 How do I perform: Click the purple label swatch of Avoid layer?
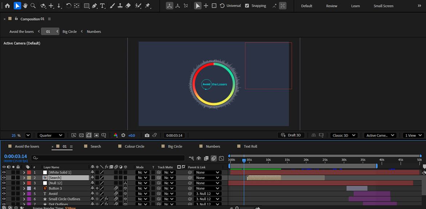[29, 194]
